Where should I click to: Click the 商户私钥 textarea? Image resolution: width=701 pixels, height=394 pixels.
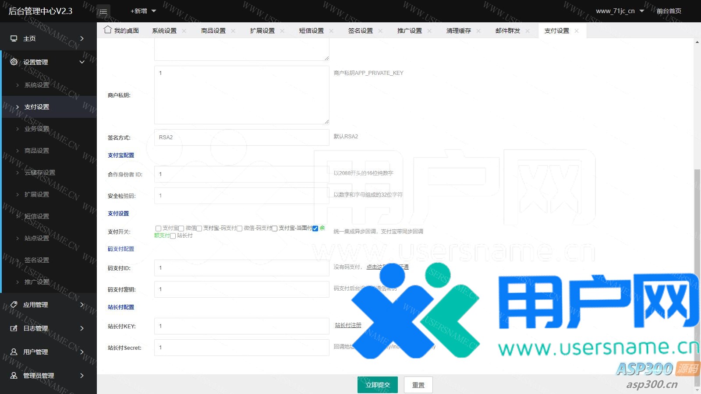[x=241, y=95]
